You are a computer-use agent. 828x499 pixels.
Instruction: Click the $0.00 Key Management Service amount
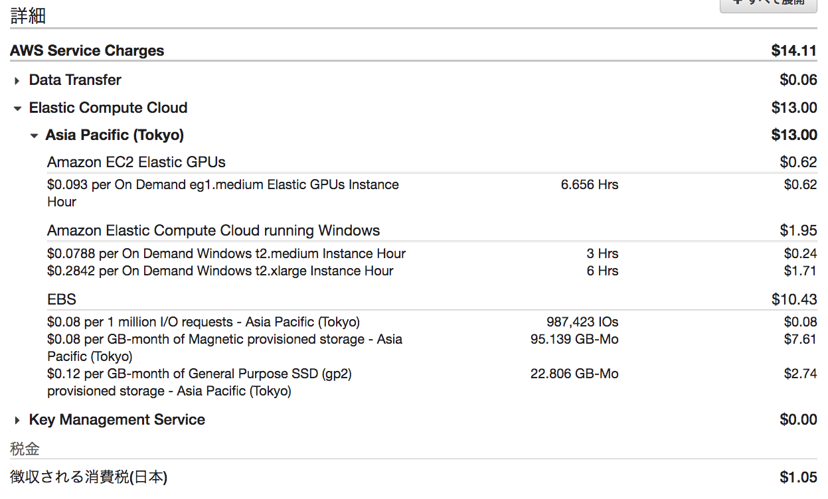coord(798,420)
